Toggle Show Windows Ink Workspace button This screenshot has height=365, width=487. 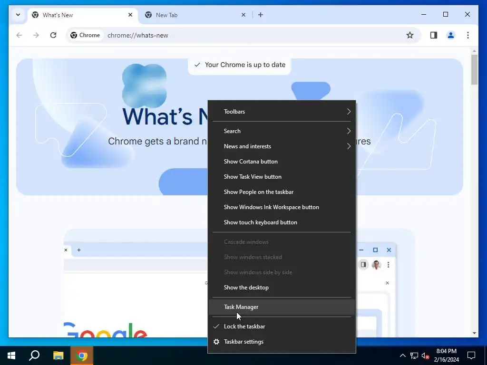pyautogui.click(x=282, y=207)
